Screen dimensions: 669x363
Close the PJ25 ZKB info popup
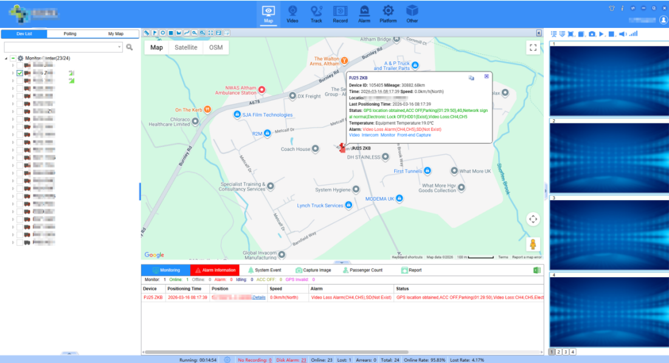coord(487,77)
